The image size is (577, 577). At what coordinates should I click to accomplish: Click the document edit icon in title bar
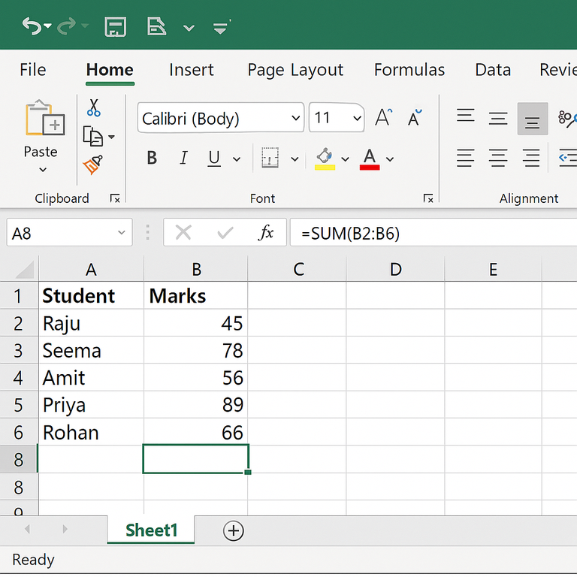tap(156, 26)
